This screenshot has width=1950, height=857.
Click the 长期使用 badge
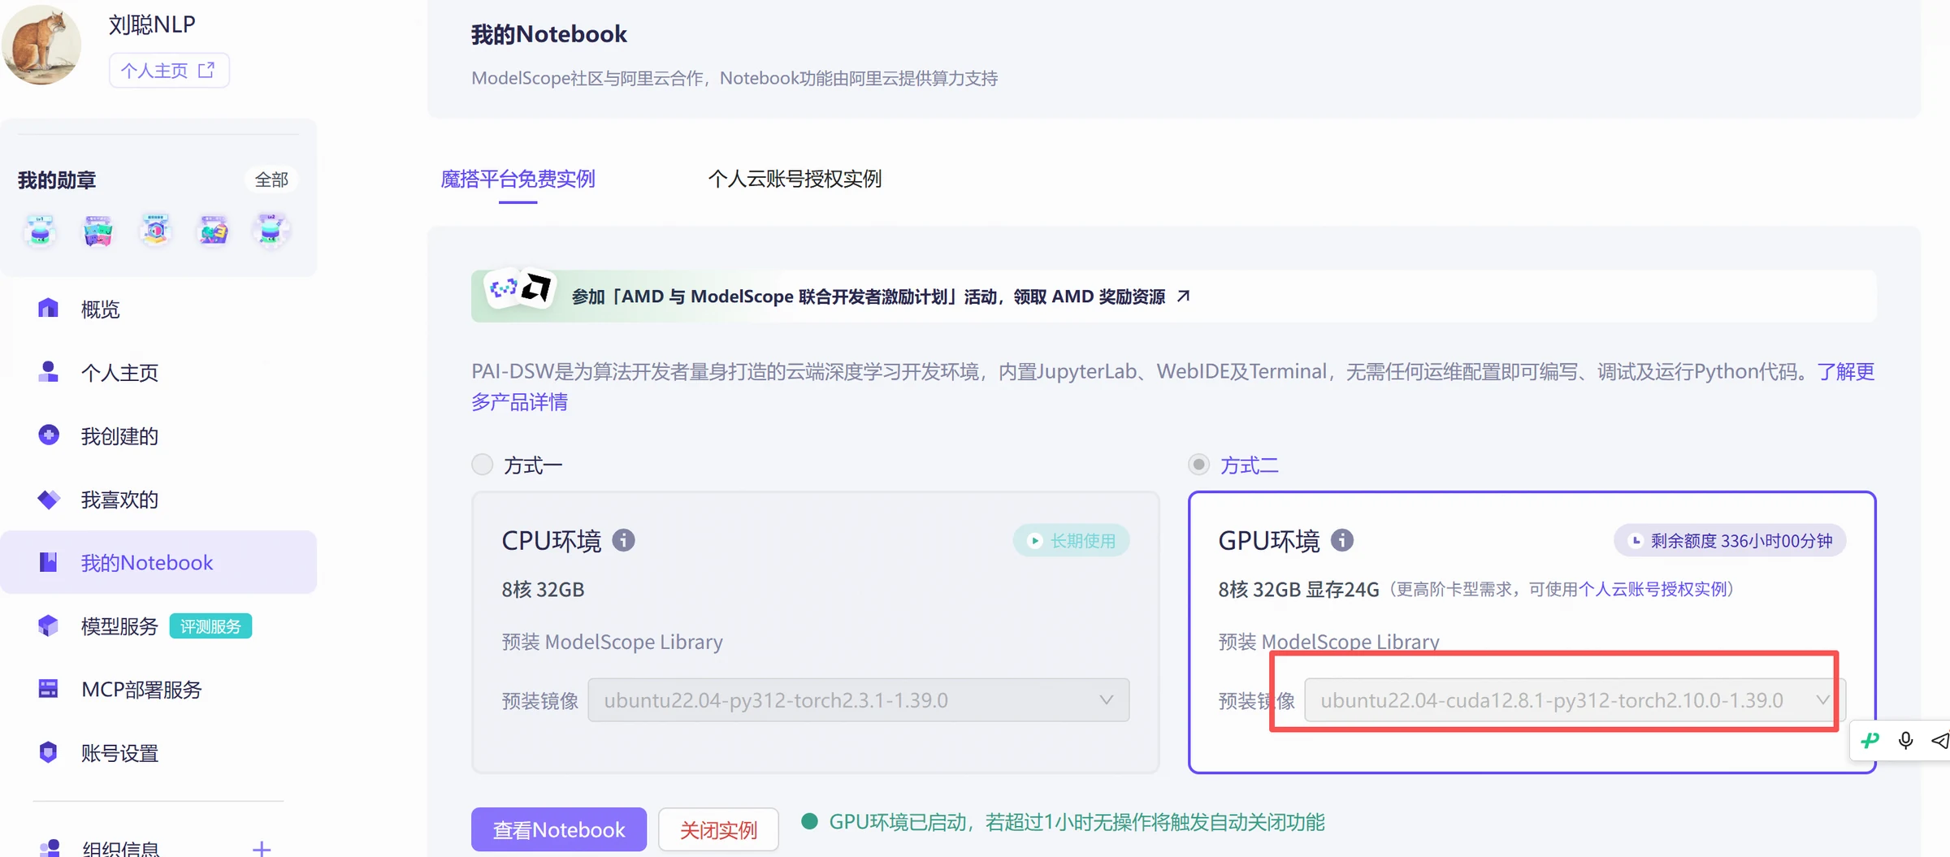1071,540
